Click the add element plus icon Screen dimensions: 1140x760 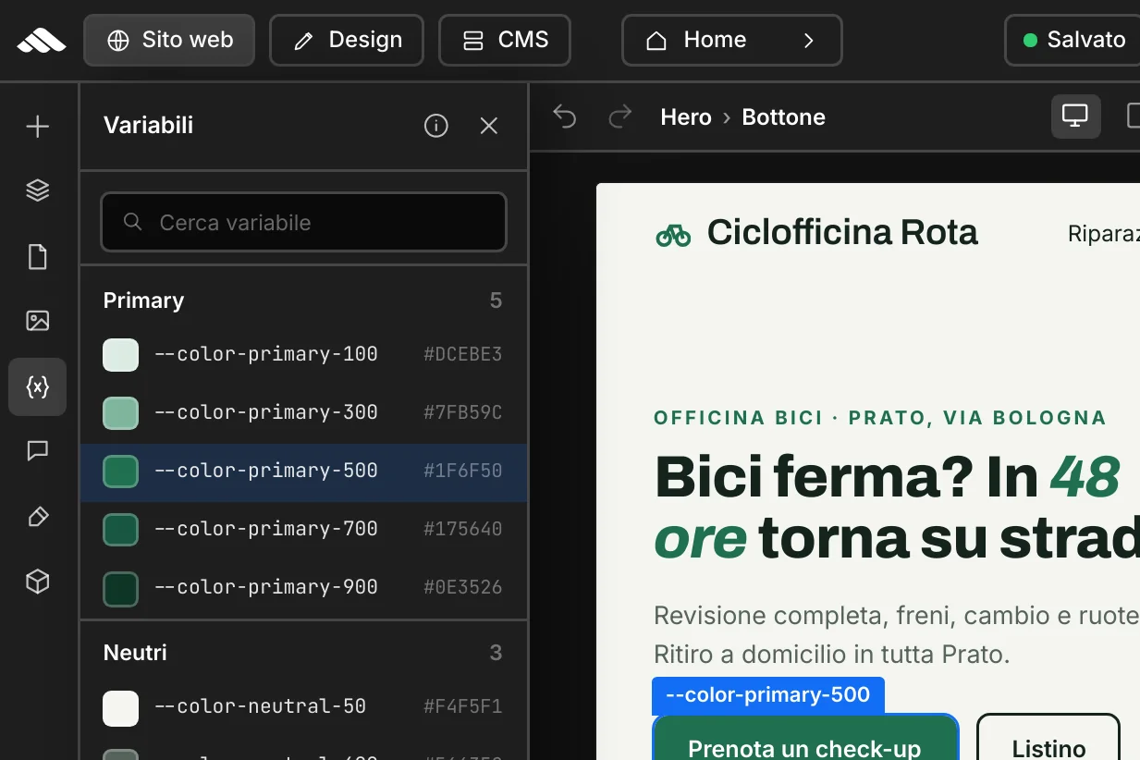coord(37,126)
